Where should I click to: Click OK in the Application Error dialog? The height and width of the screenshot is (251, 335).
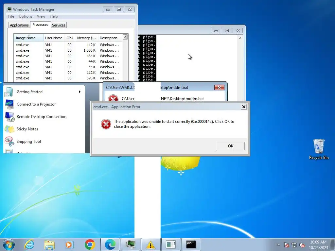point(231,146)
